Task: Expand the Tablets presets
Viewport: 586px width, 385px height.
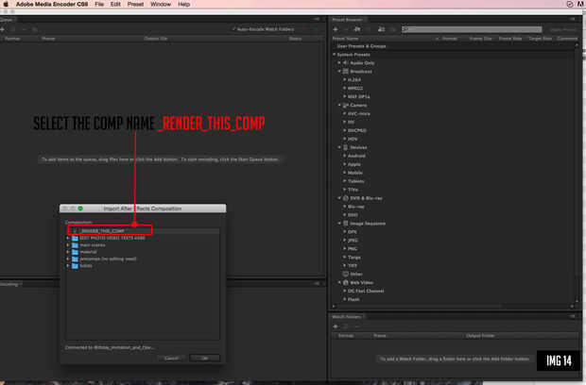Action: coord(345,181)
